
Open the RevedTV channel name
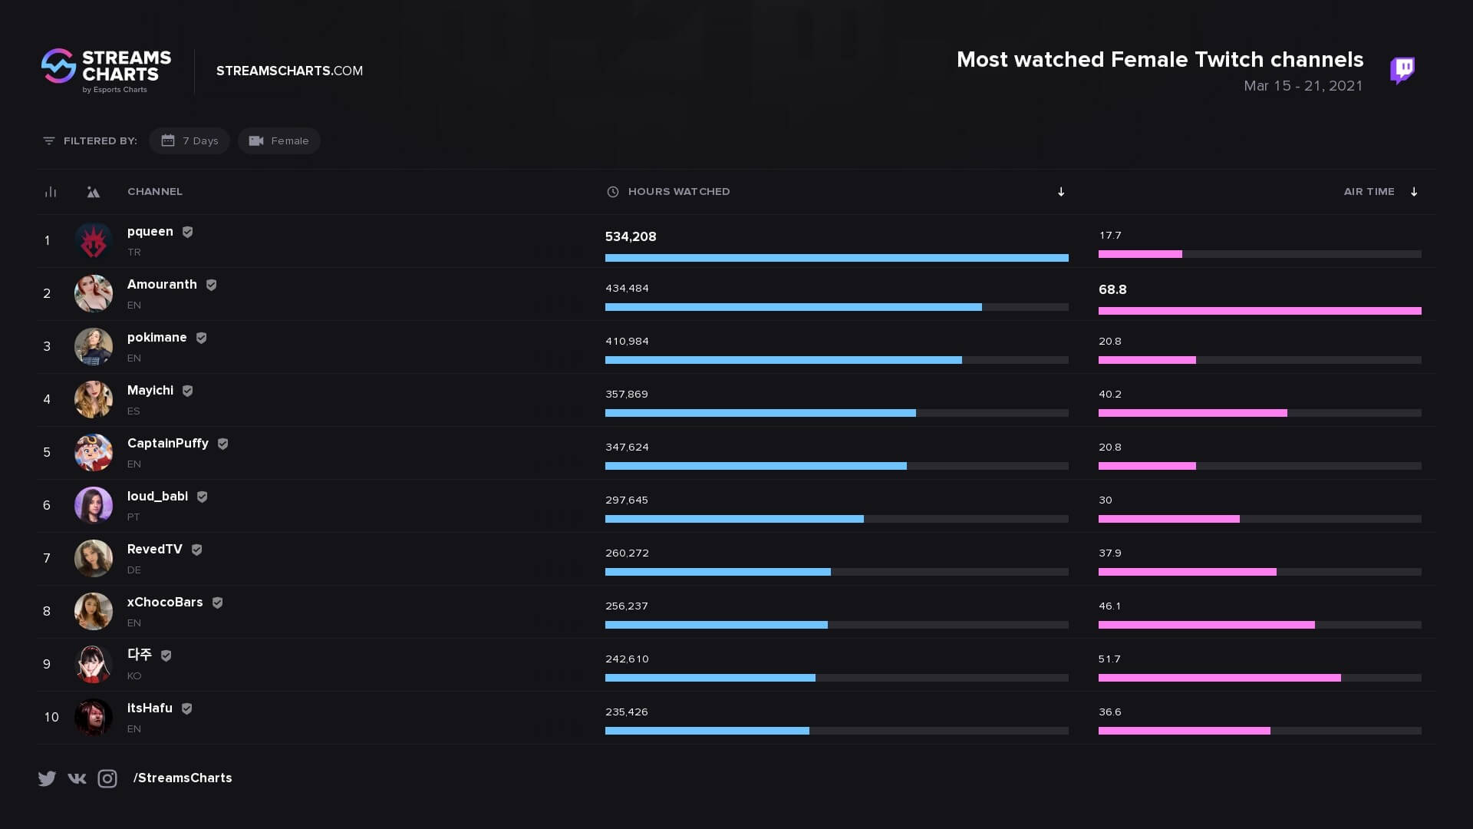(x=155, y=550)
